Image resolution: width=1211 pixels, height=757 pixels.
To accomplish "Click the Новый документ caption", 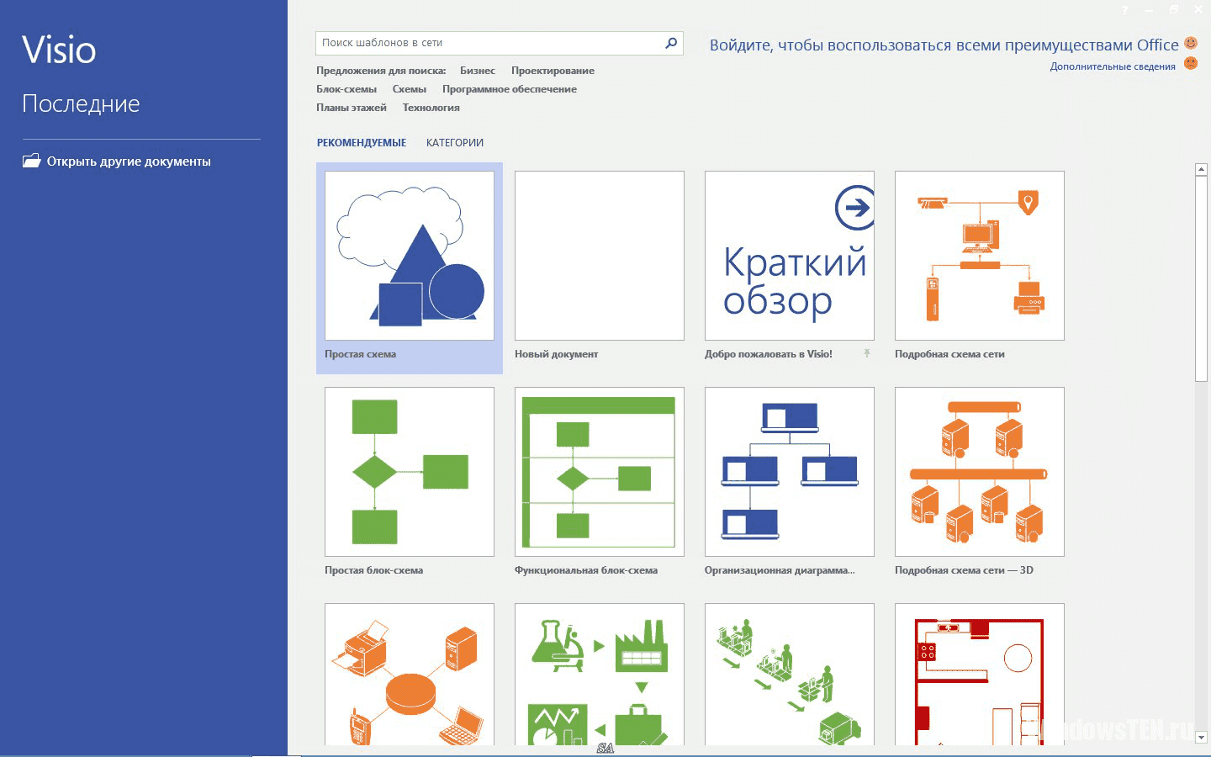I will pyautogui.click(x=557, y=354).
